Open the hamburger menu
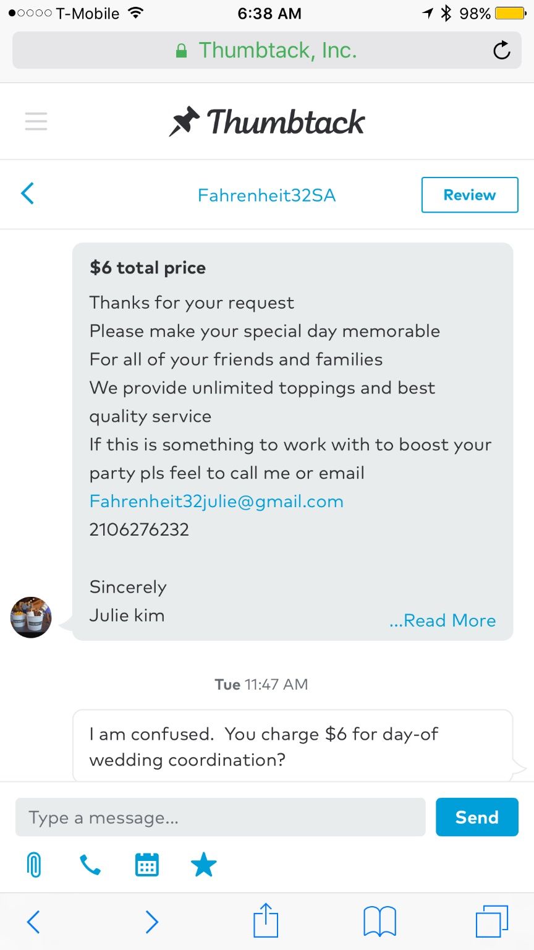Viewport: 534px width, 950px height. [36, 121]
